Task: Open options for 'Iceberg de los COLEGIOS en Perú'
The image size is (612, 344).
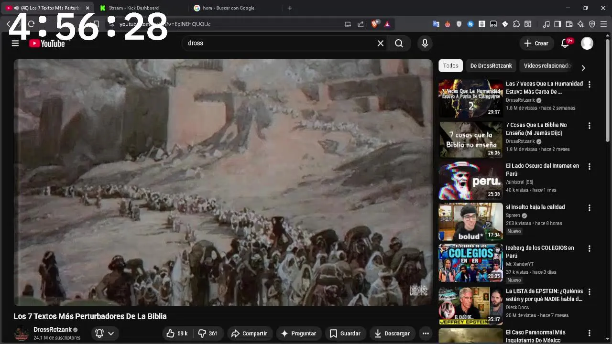Action: pos(589,249)
